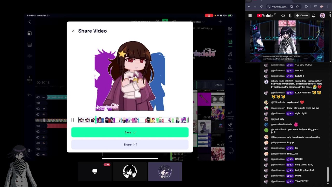Zoom in with the plus above 100%

point(30,77)
